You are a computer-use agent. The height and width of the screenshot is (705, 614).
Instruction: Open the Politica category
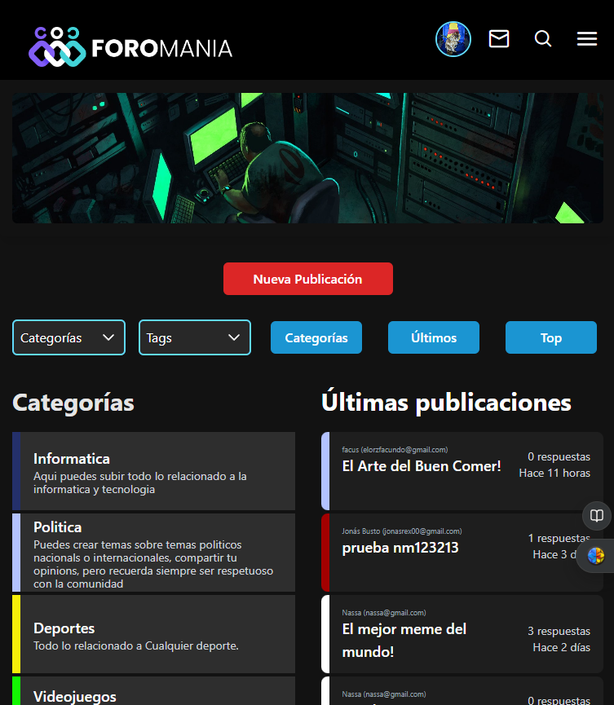[154, 553]
